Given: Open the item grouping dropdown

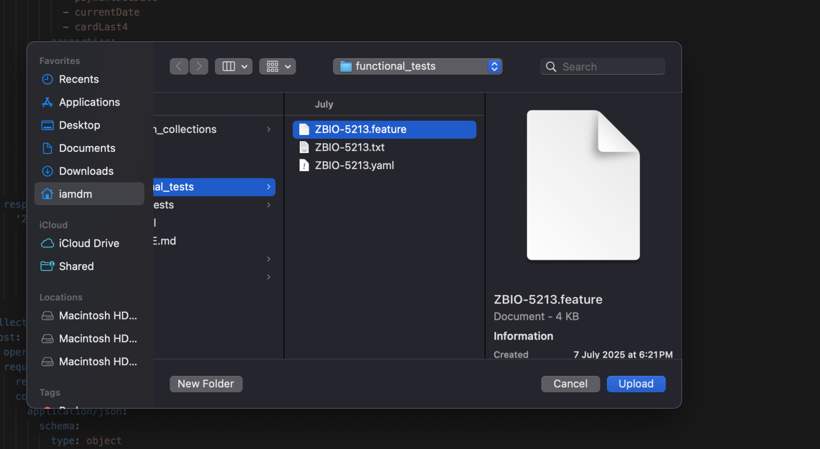Looking at the screenshot, I should pyautogui.click(x=277, y=66).
